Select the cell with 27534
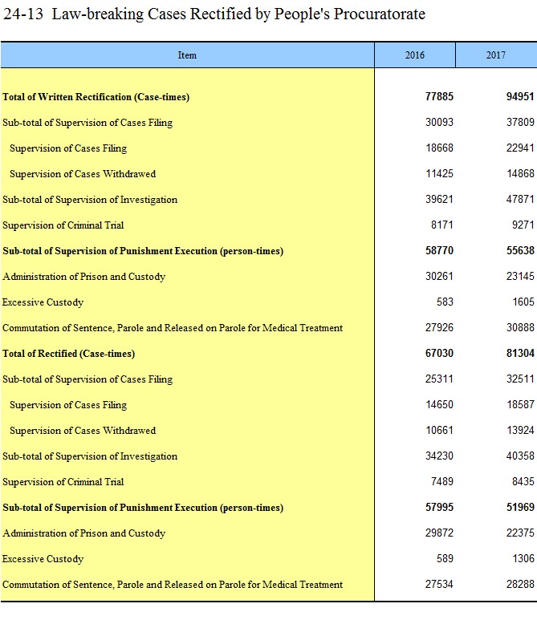This screenshot has width=537, height=628. click(x=439, y=584)
